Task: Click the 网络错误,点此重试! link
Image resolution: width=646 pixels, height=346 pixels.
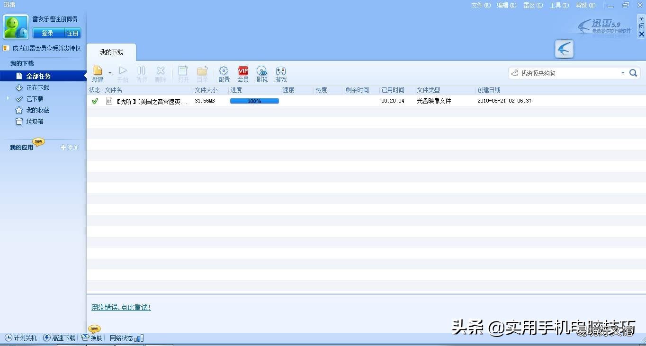Action: pos(121,307)
